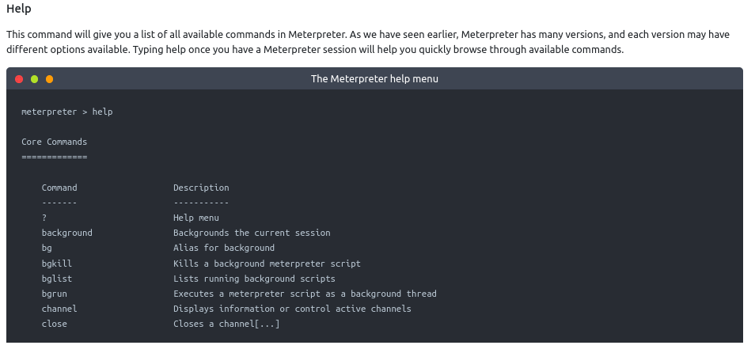Image resolution: width=755 pixels, height=349 pixels.
Task: Click the 'background' command
Action: [67, 233]
